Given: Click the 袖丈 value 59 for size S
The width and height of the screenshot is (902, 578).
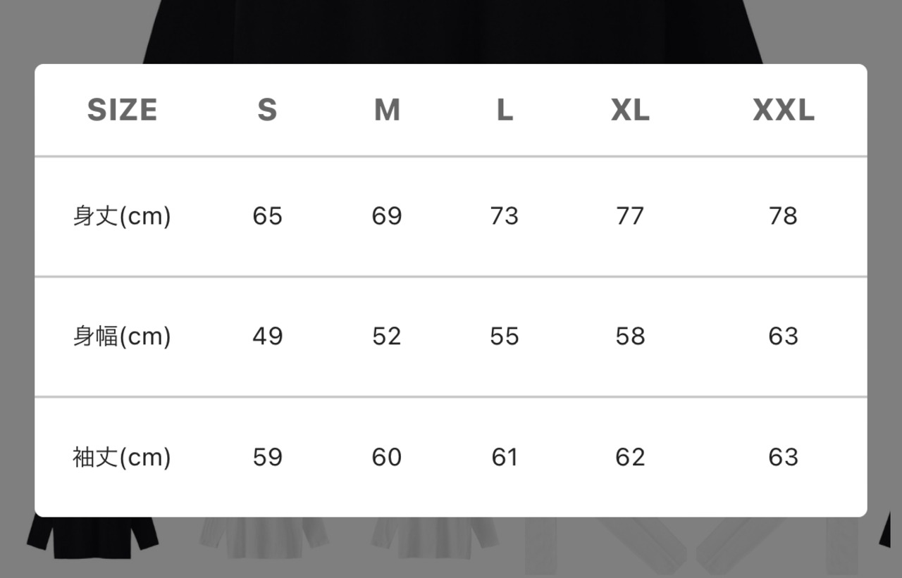Looking at the screenshot, I should [x=267, y=458].
